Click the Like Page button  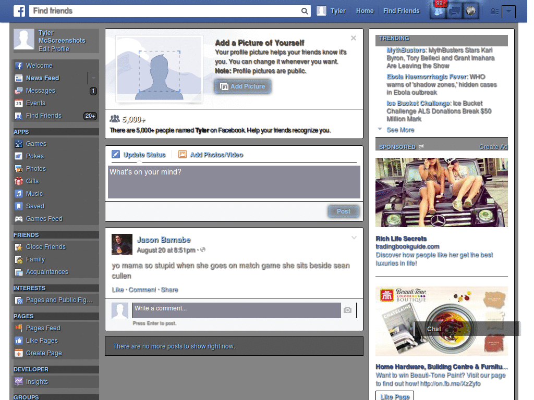pos(395,396)
